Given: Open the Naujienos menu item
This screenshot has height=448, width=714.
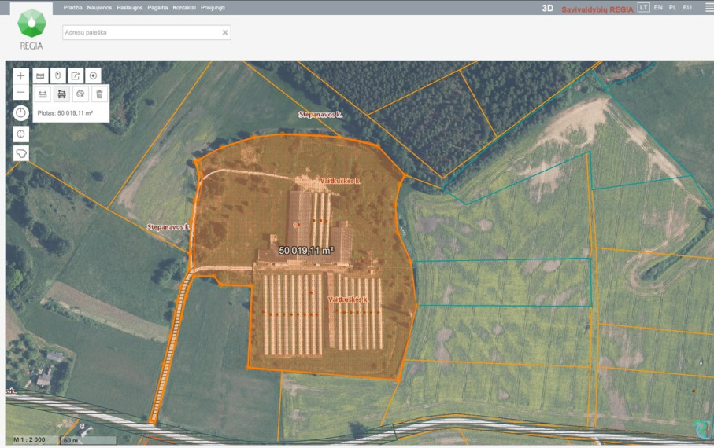Looking at the screenshot, I should [99, 8].
